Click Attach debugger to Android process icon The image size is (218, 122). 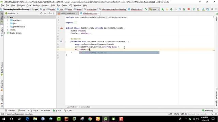pos(184,9)
